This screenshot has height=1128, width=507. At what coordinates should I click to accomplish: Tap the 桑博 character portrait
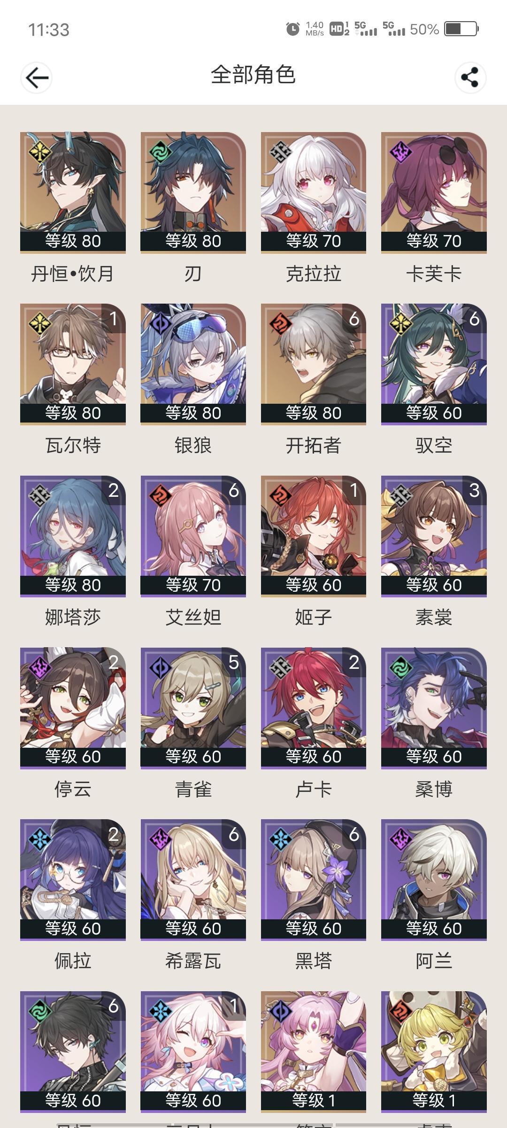coord(434,708)
